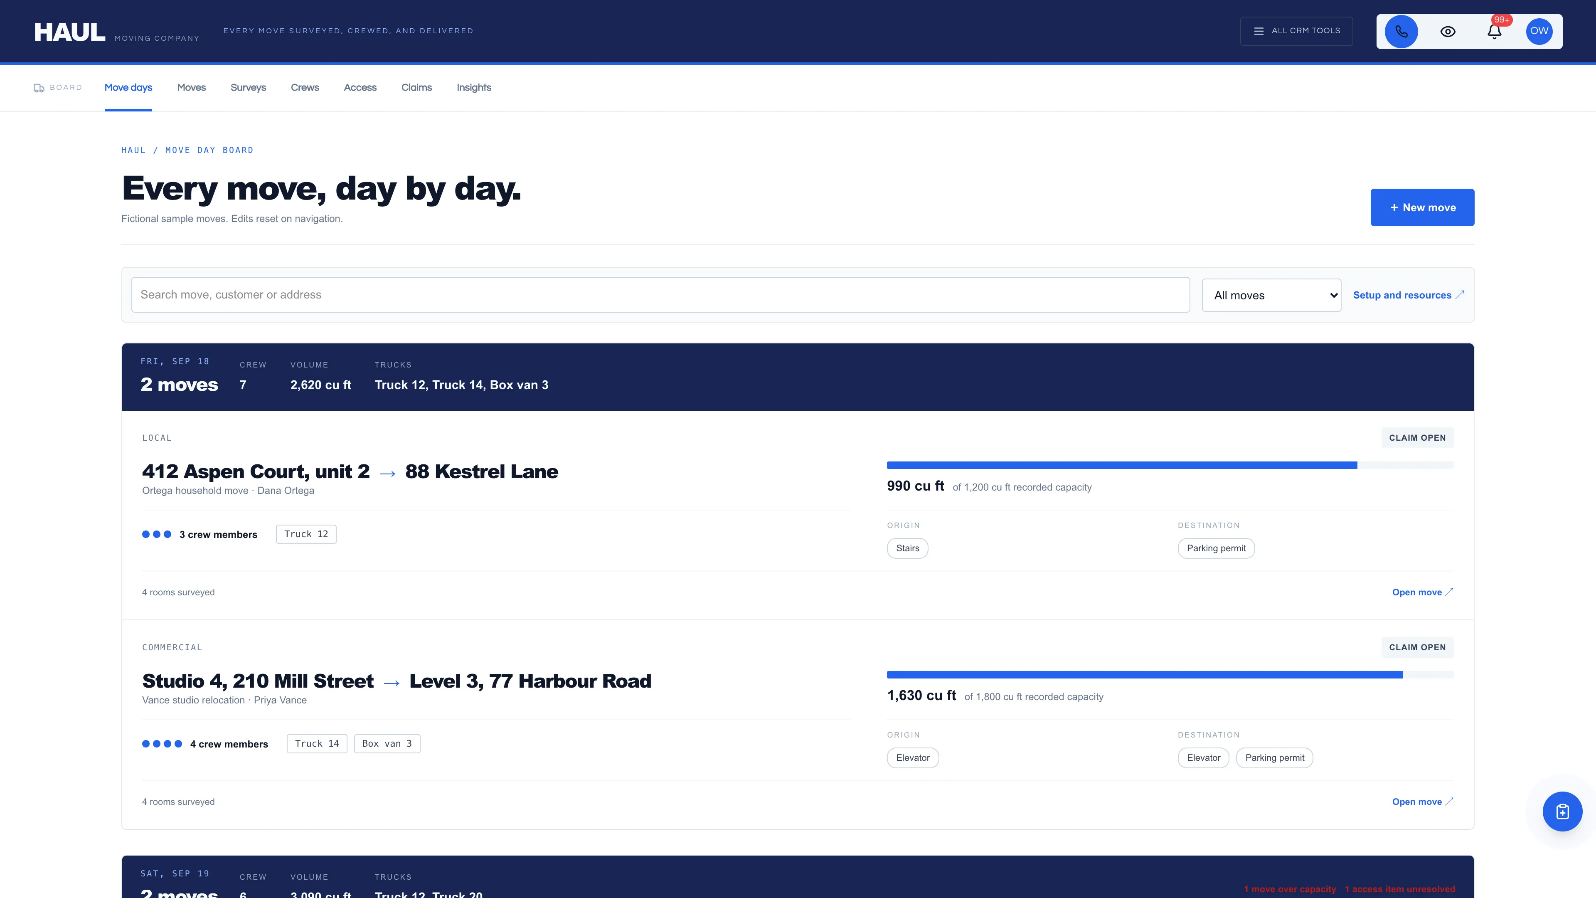Click the Box van 3 tag
Image resolution: width=1596 pixels, height=898 pixels.
(387, 744)
